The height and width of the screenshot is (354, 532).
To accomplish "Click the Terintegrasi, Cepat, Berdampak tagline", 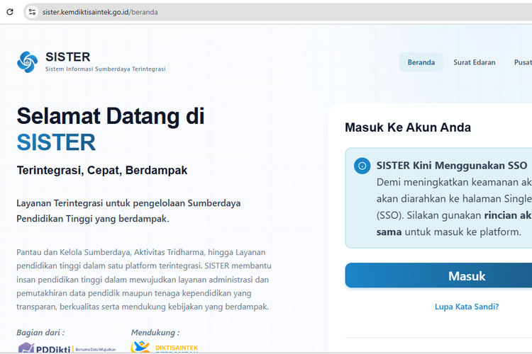I will point(102,171).
